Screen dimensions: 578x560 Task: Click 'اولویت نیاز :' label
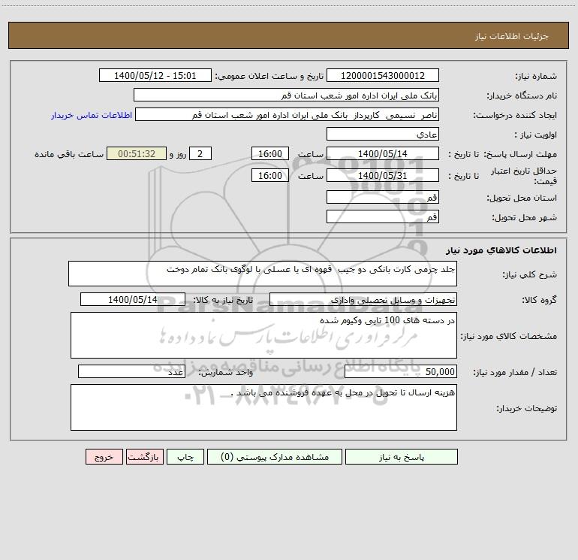point(535,135)
